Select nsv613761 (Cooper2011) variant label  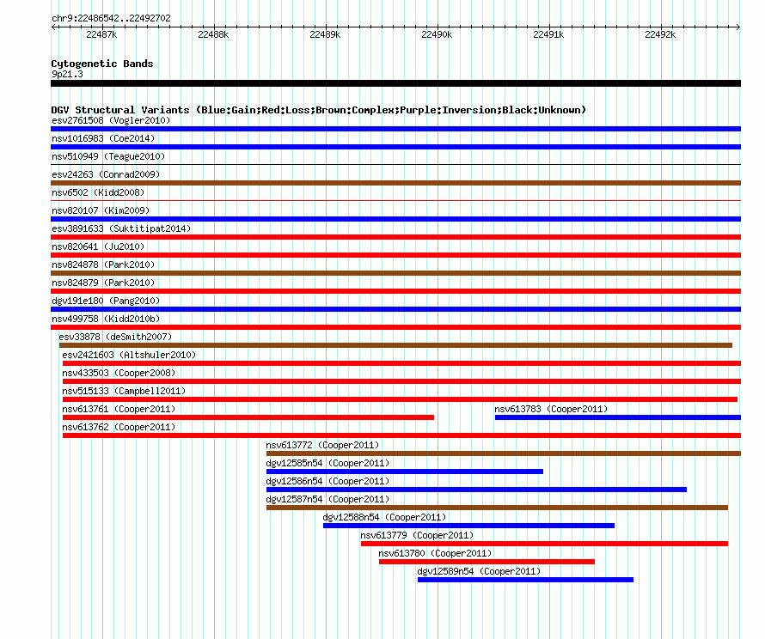pos(119,409)
